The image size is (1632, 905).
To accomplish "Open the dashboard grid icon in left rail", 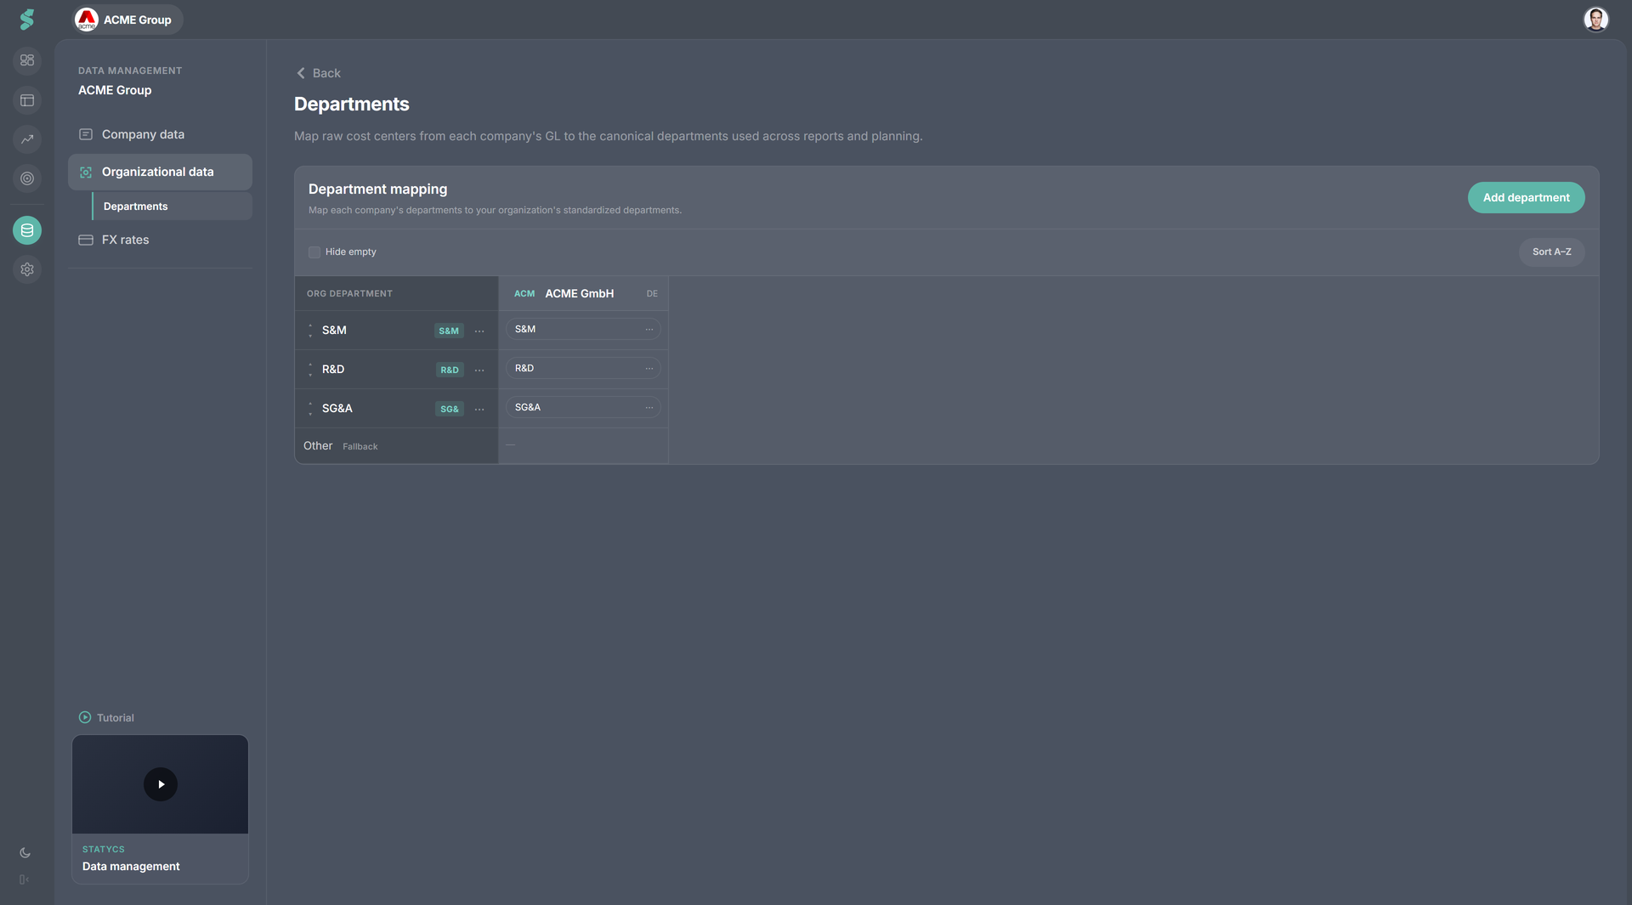I will (27, 60).
